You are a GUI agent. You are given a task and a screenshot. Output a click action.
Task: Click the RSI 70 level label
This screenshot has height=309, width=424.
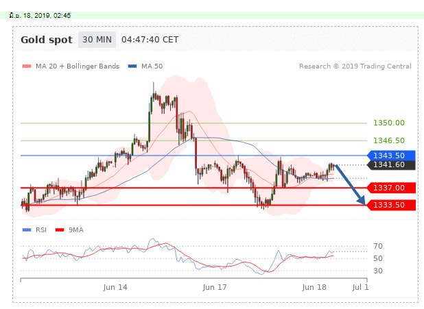(x=378, y=246)
